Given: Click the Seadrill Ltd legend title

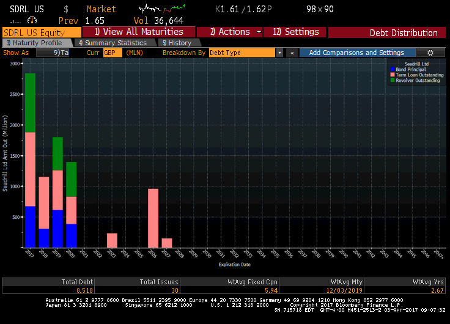Looking at the screenshot, I should pos(416,64).
